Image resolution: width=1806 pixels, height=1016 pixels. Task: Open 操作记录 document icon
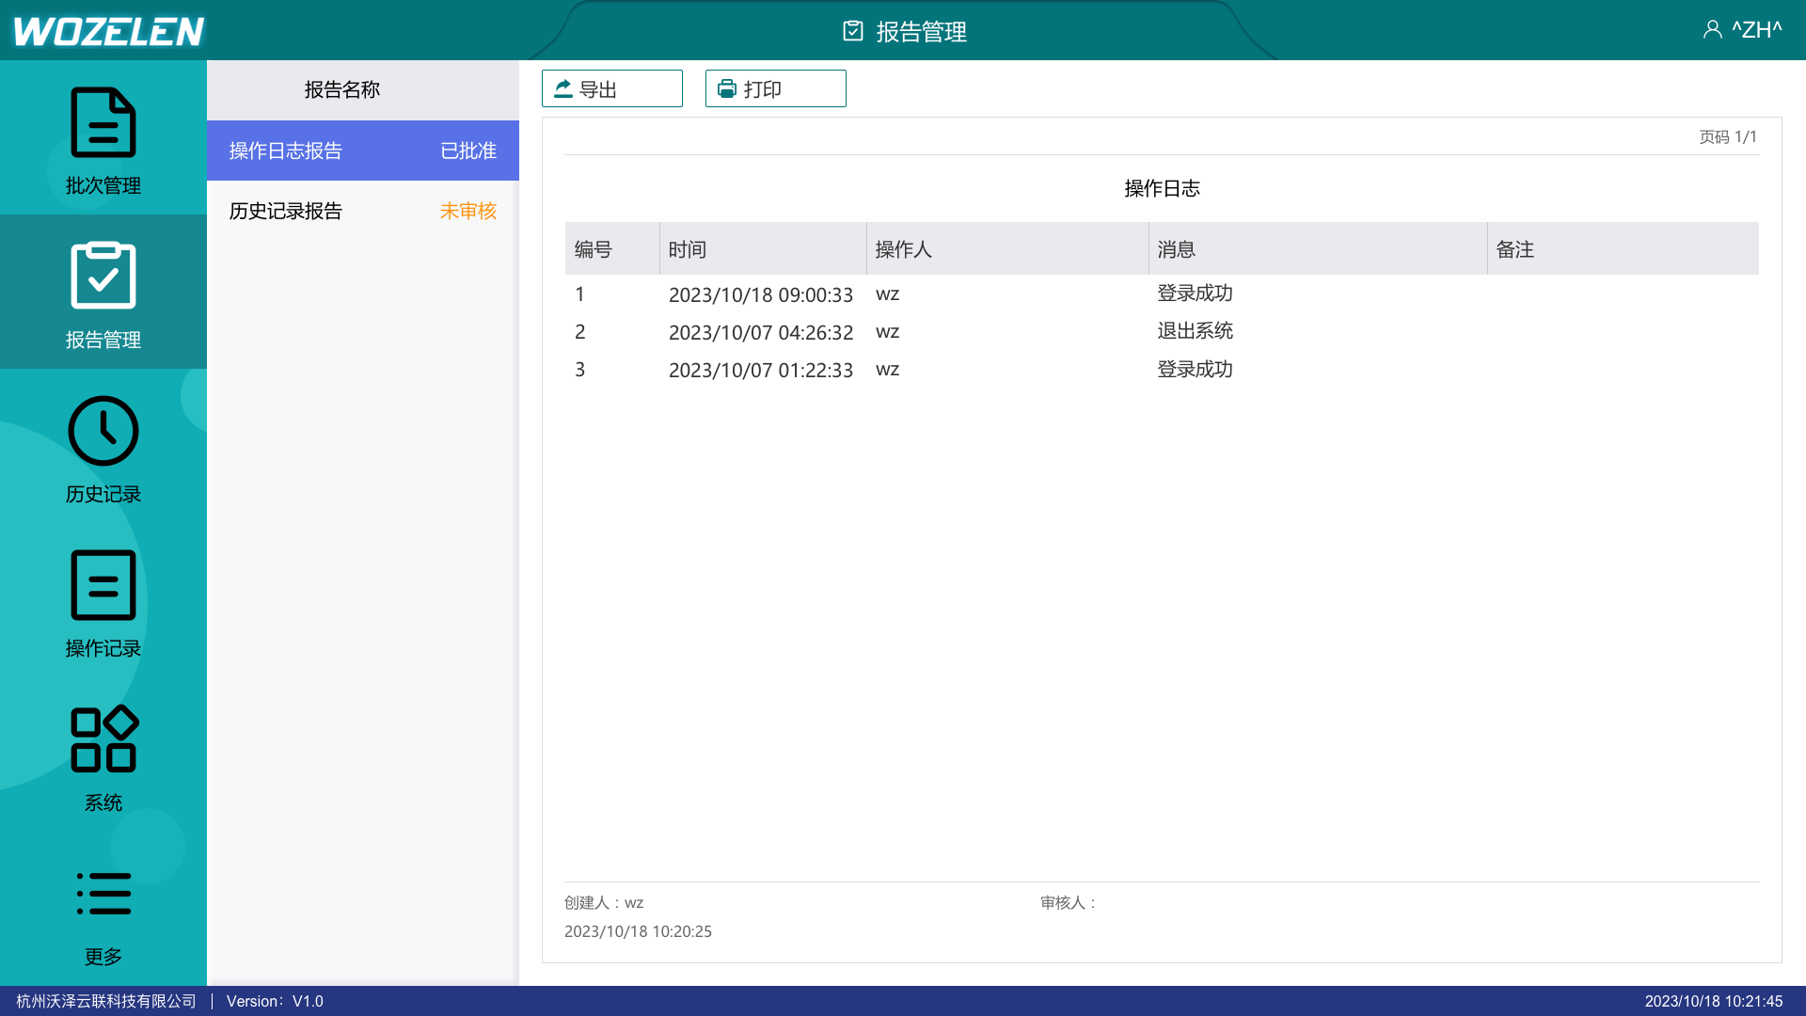pos(103,585)
